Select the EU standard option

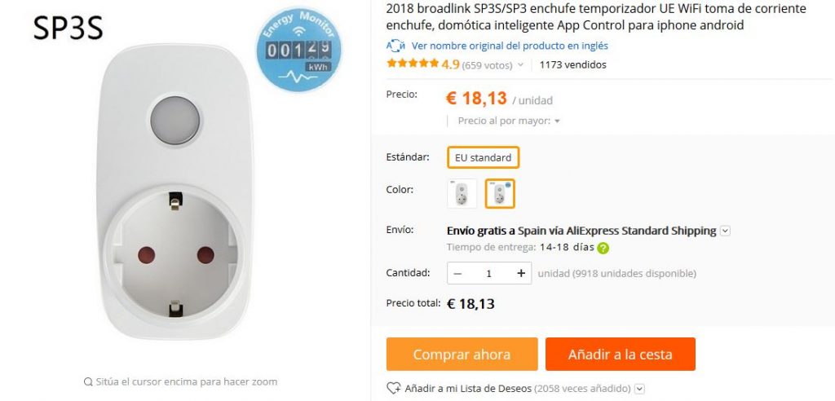[483, 157]
